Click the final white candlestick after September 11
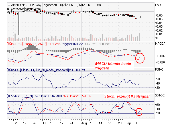Viewport: 171px width, 128px height. [140, 17]
